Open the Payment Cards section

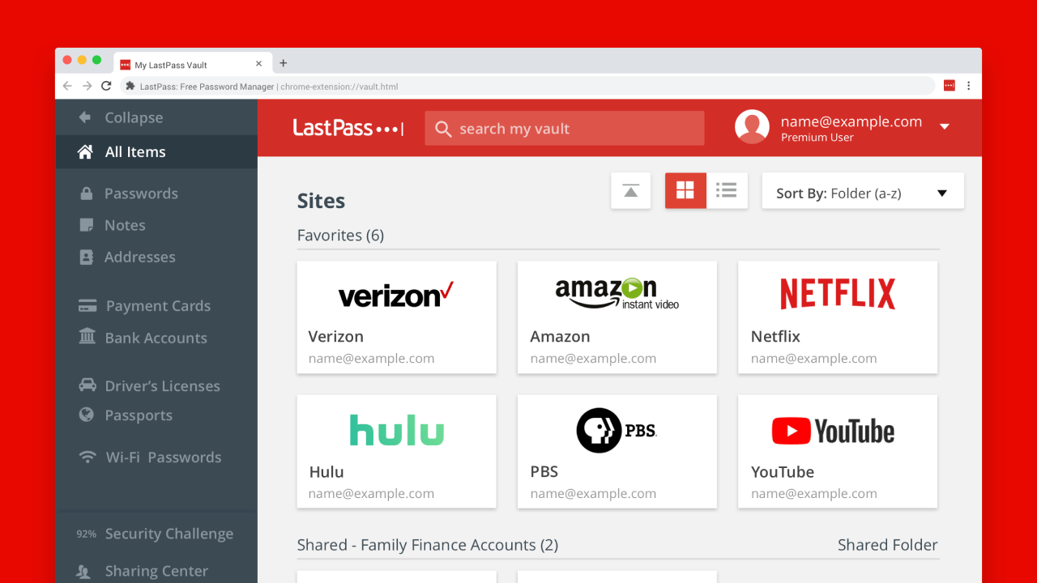[x=158, y=306]
